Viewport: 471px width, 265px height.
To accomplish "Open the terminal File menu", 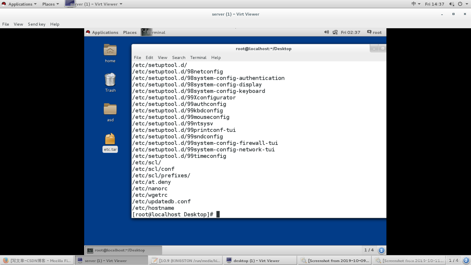I will (x=137, y=57).
